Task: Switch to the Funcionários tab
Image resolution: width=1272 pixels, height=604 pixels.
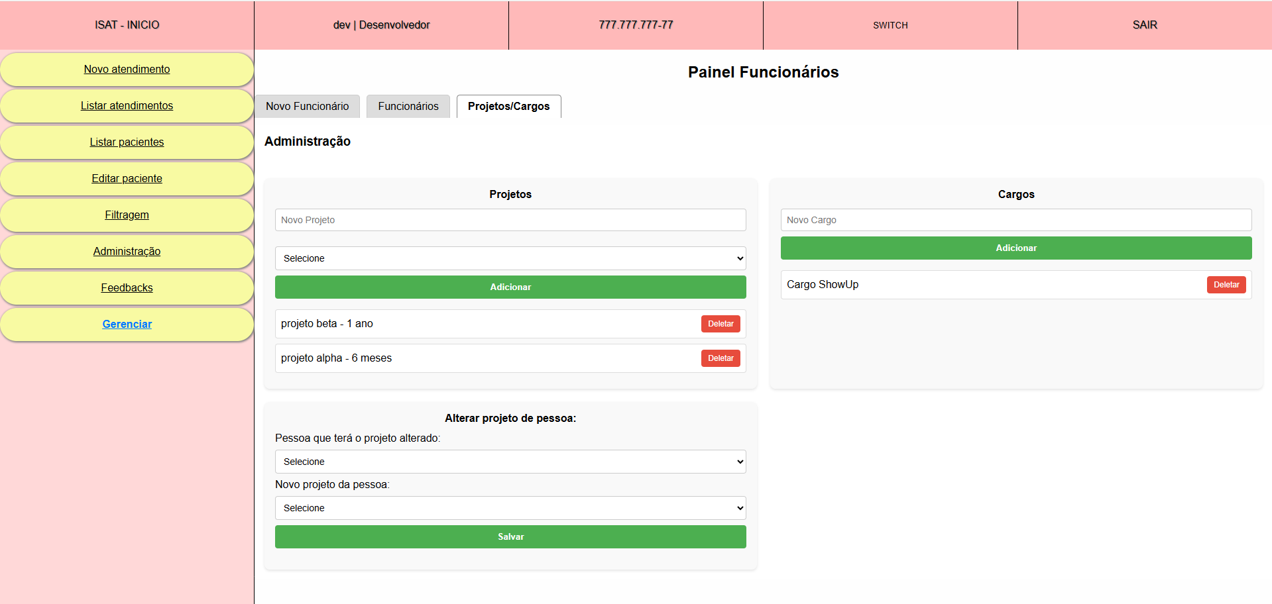Action: [408, 107]
